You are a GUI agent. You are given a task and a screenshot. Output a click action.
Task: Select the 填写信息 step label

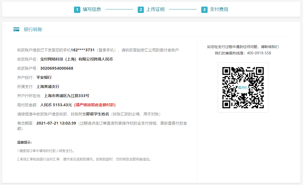pyautogui.click(x=92, y=9)
